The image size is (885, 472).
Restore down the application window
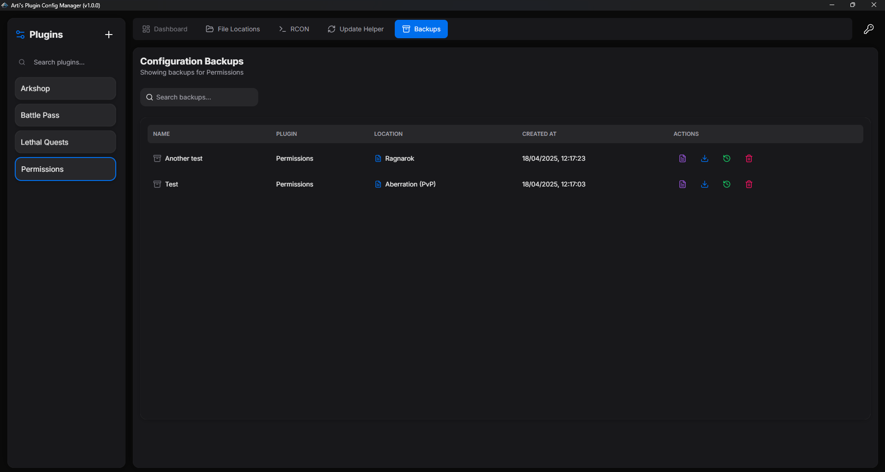[853, 5]
